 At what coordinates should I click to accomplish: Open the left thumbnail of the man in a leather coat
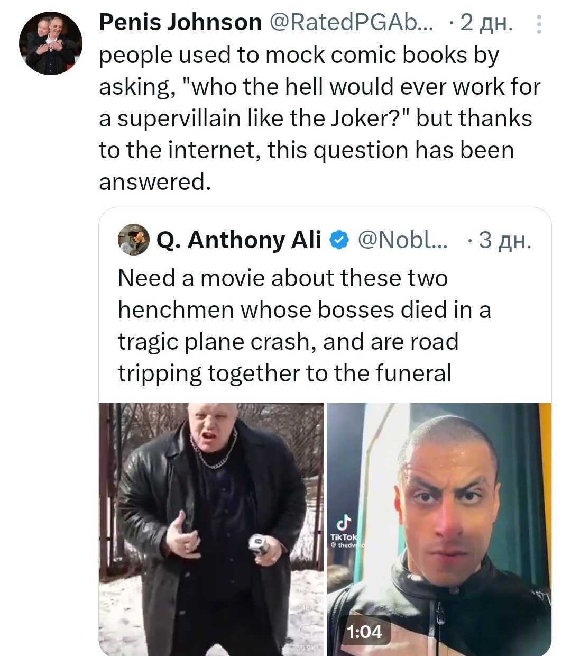pyautogui.click(x=211, y=529)
